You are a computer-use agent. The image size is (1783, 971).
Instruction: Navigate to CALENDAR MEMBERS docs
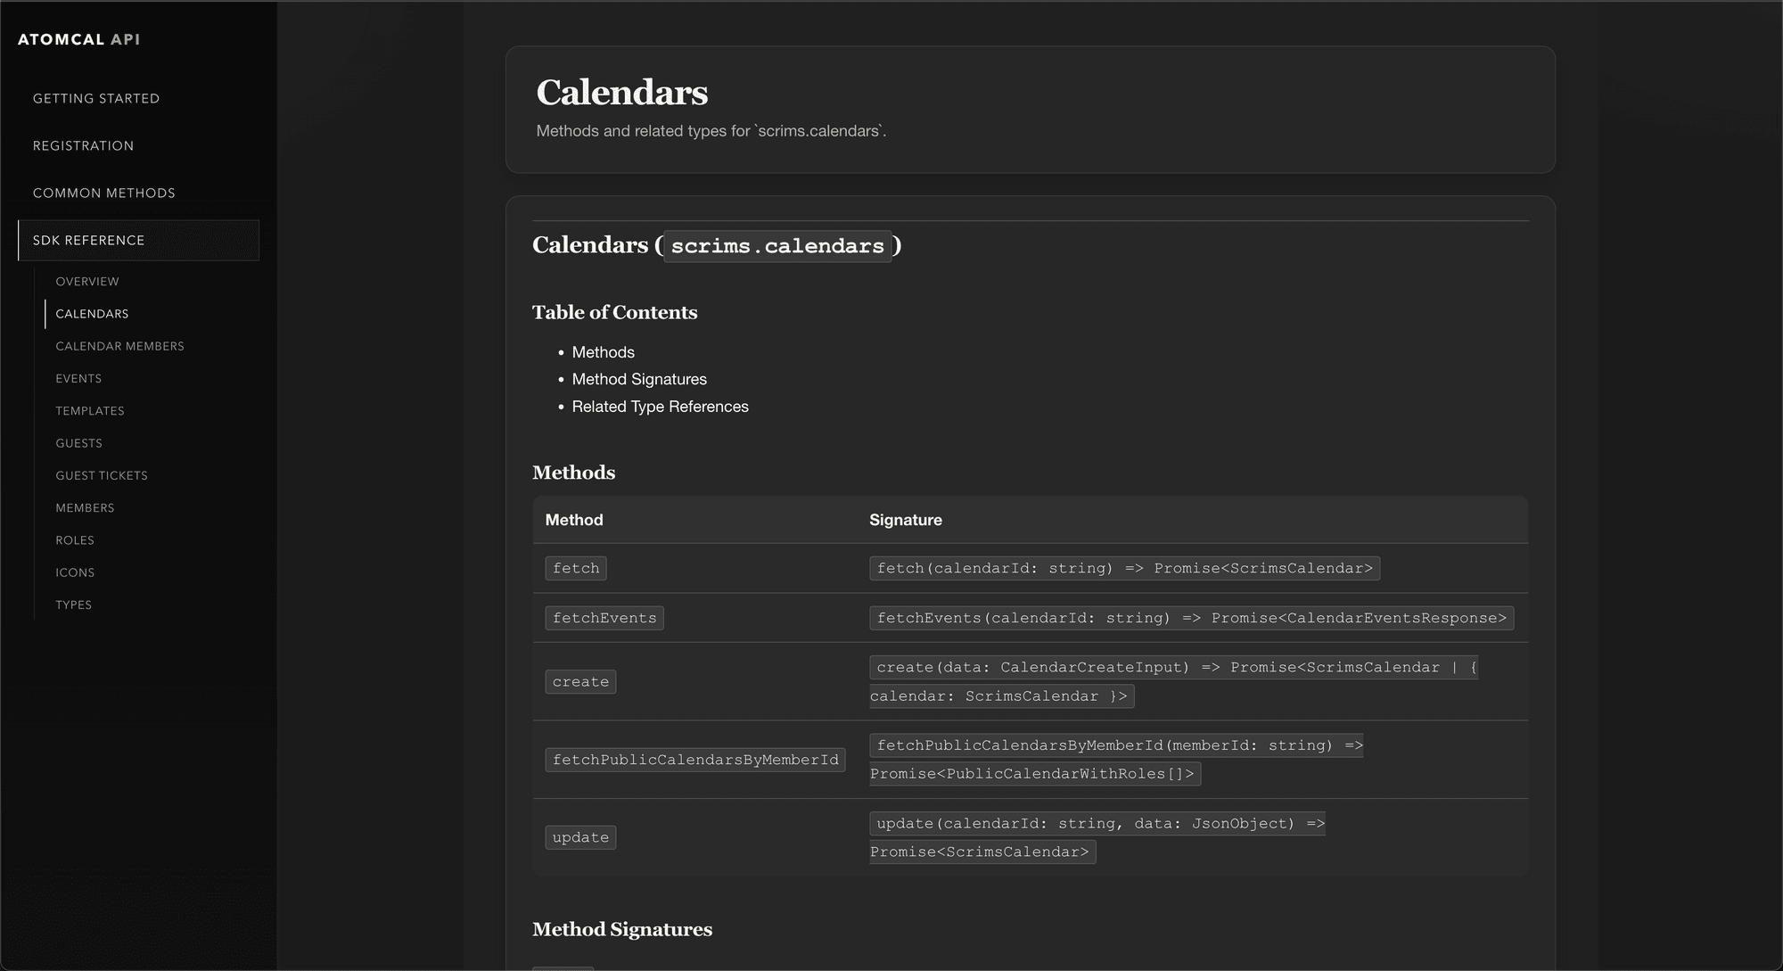click(119, 346)
